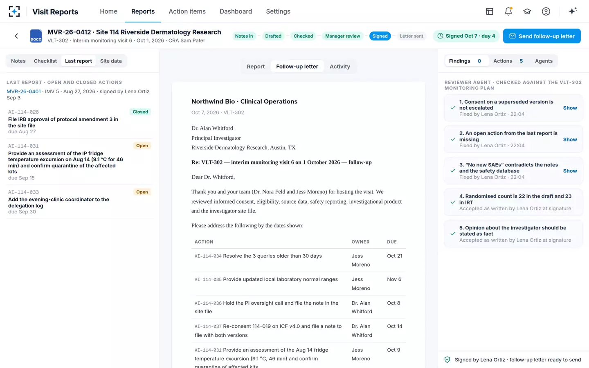Open the notifications bell
Viewport: 589px width, 368px height.
508,11
